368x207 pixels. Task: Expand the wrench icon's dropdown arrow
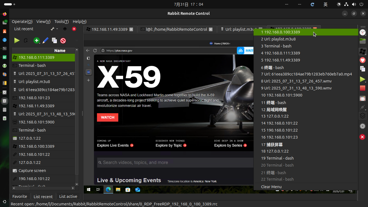pos(57,29)
